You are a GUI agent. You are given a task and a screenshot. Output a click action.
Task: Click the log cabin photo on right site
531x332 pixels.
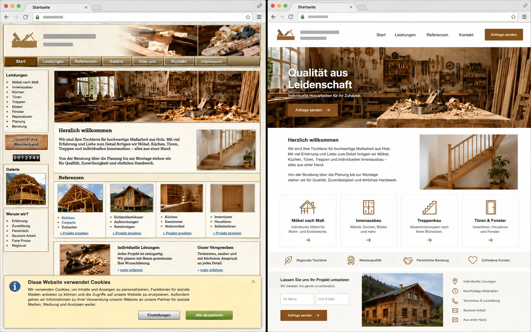402,300
